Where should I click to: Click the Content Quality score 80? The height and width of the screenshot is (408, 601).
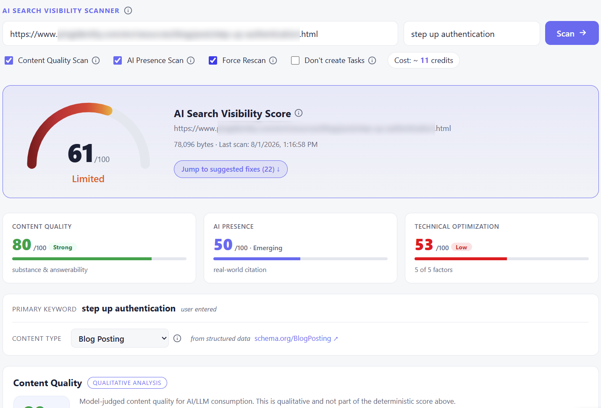coord(22,244)
